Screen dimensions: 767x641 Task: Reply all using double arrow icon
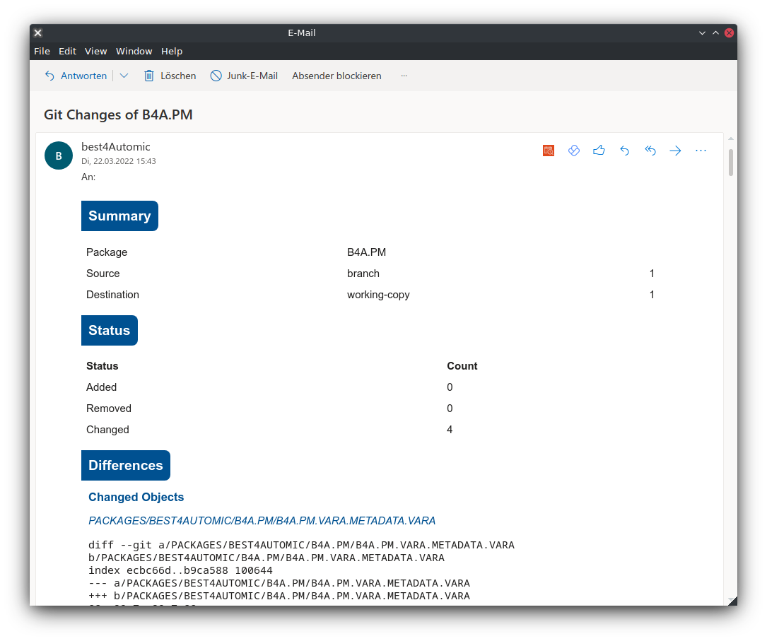tap(650, 151)
